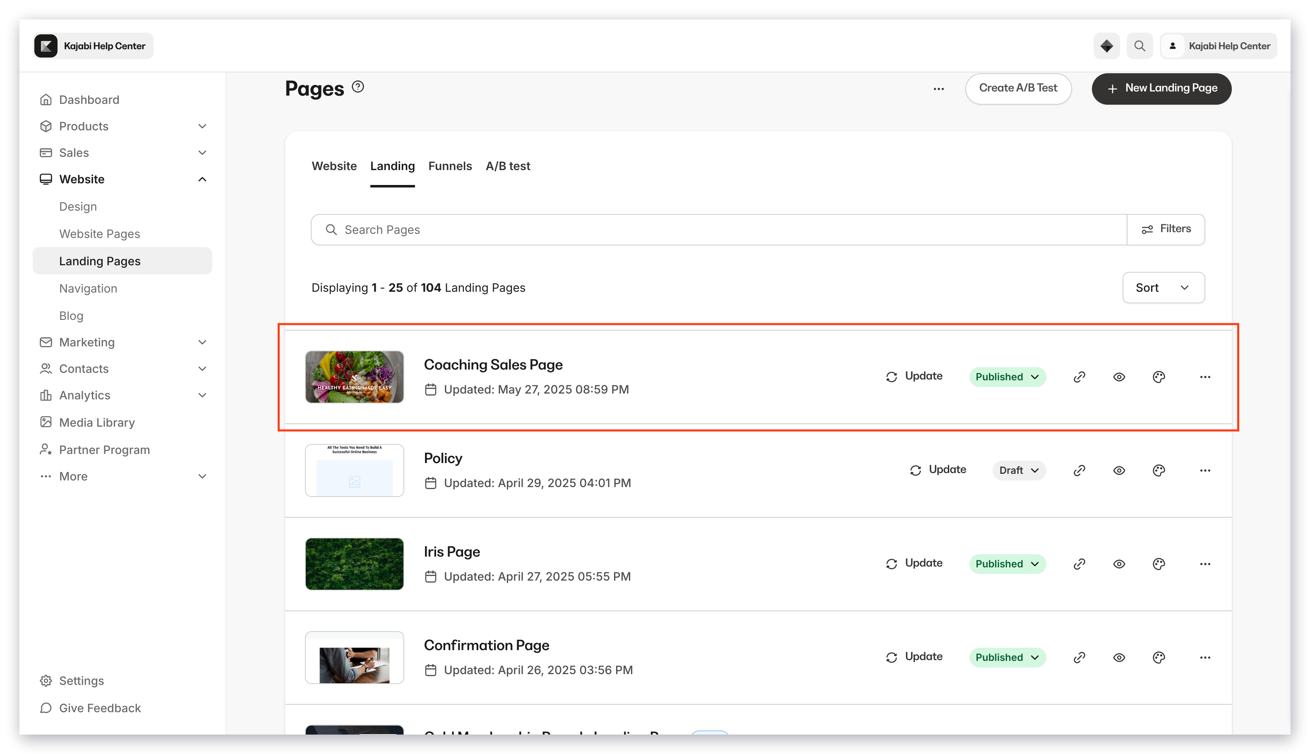Preview Policy page with eye icon
Screen dimensions: 1310x754
coord(1118,470)
